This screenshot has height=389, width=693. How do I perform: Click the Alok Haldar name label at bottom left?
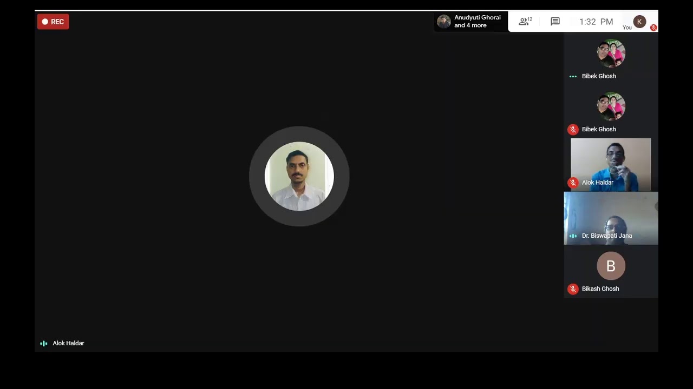(68, 343)
